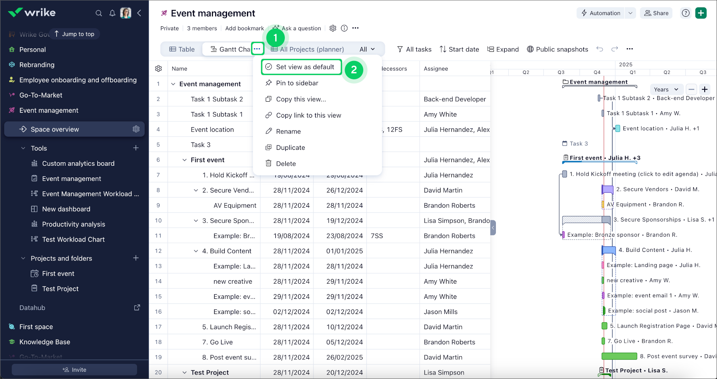This screenshot has height=379, width=717.
Task: Open the Automation dropdown arrow
Action: point(630,13)
